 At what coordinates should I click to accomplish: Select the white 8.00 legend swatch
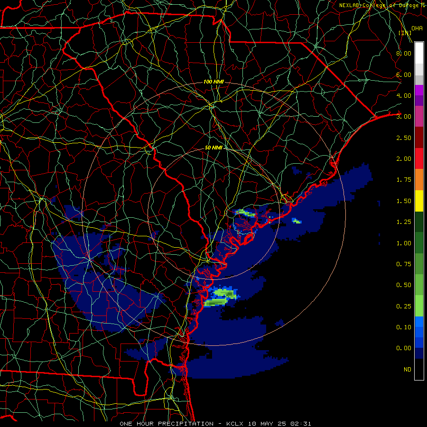(419, 53)
